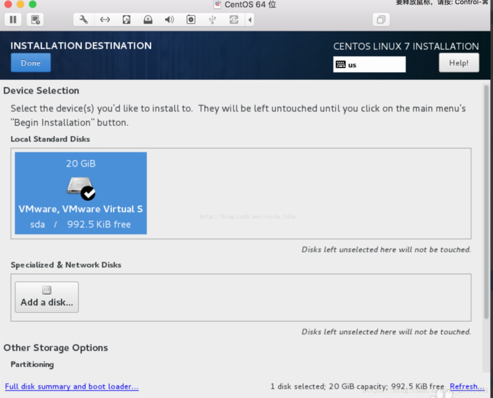Open Full disk summary and boot loader link

click(72, 387)
